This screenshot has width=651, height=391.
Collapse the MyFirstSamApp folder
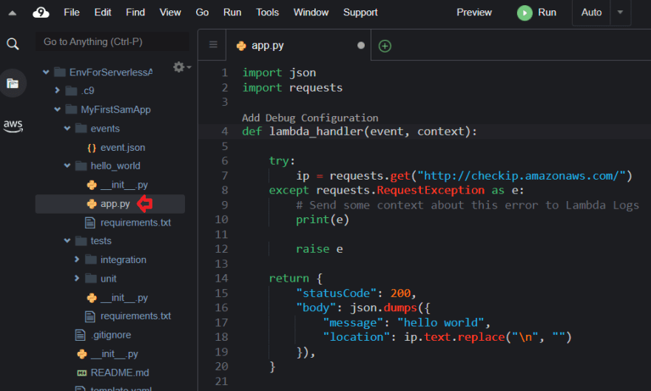57,109
